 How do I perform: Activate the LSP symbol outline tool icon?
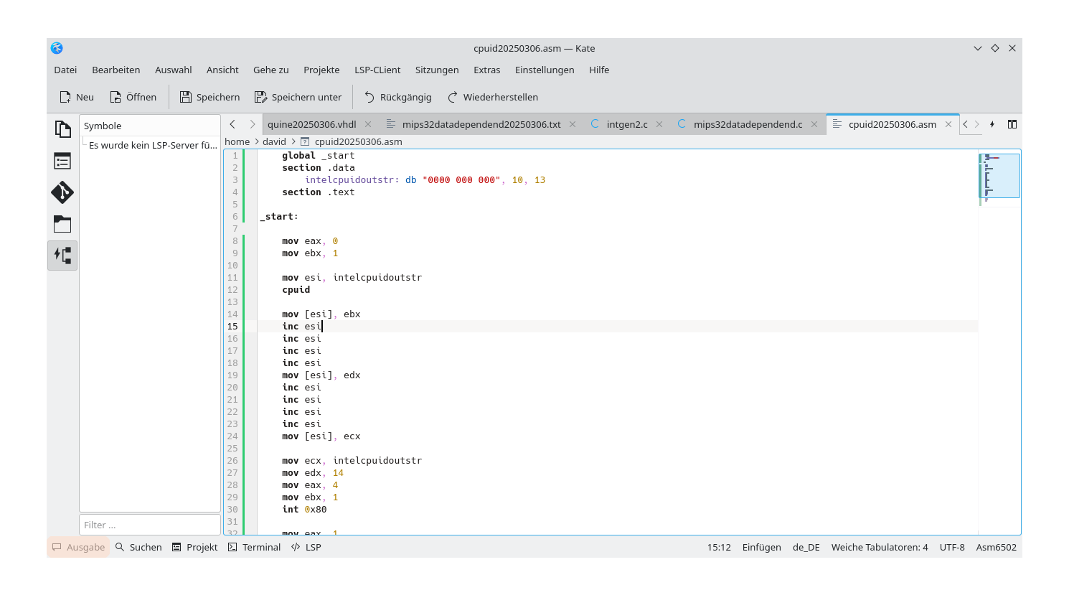tap(62, 255)
